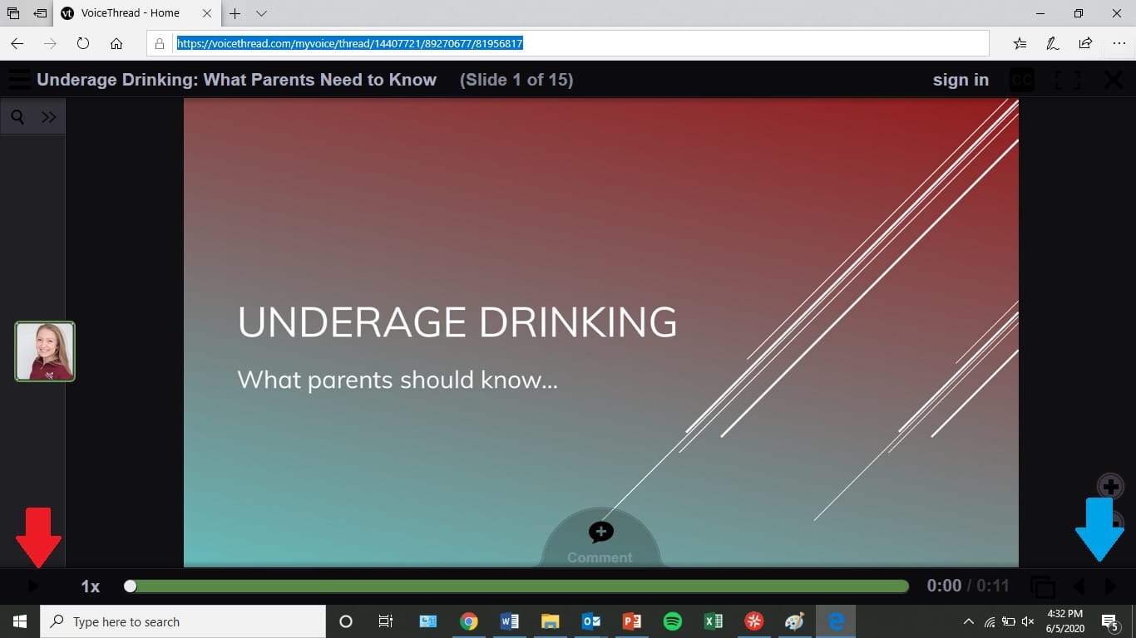The width and height of the screenshot is (1136, 638).
Task: Toggle closed captions with the CC button
Action: pyautogui.click(x=1021, y=80)
